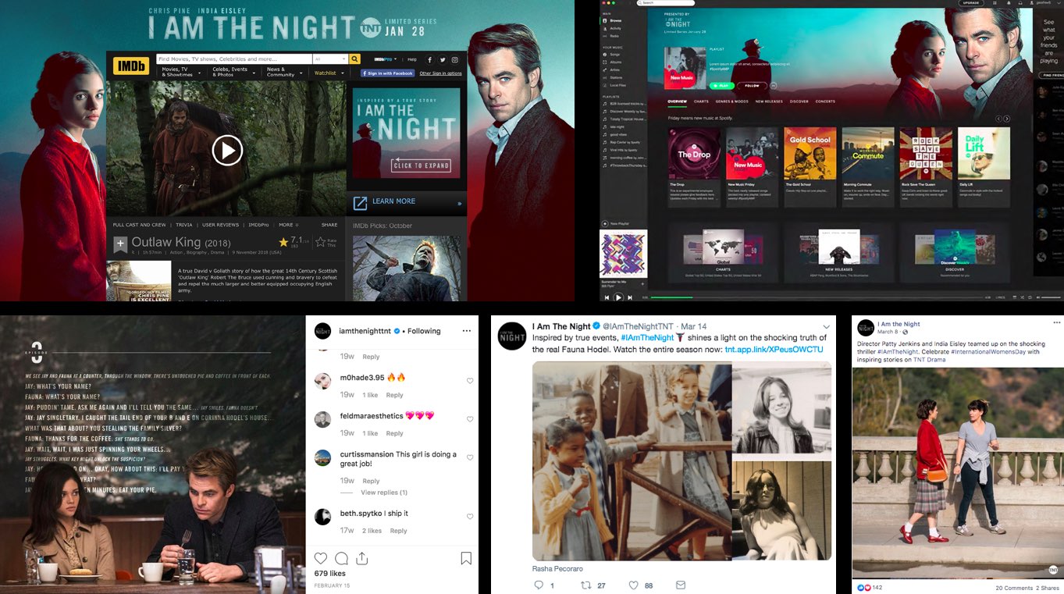This screenshot has height=594, width=1064.
Task: Expand View replies (1) on Instagram
Action: (x=384, y=493)
